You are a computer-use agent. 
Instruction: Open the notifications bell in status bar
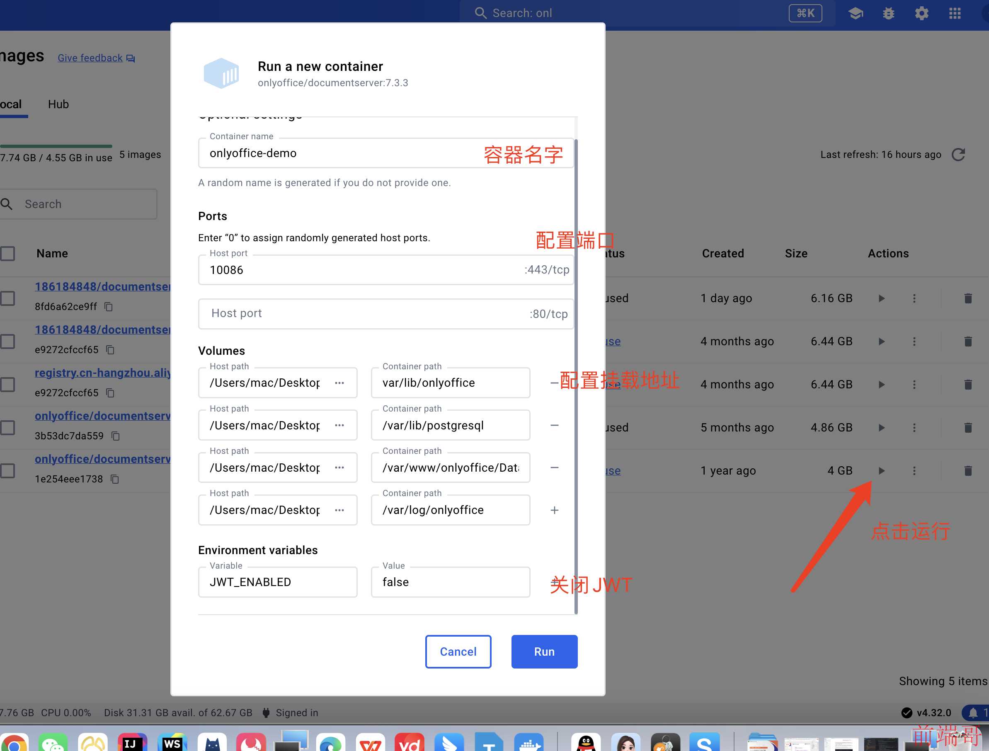point(973,712)
